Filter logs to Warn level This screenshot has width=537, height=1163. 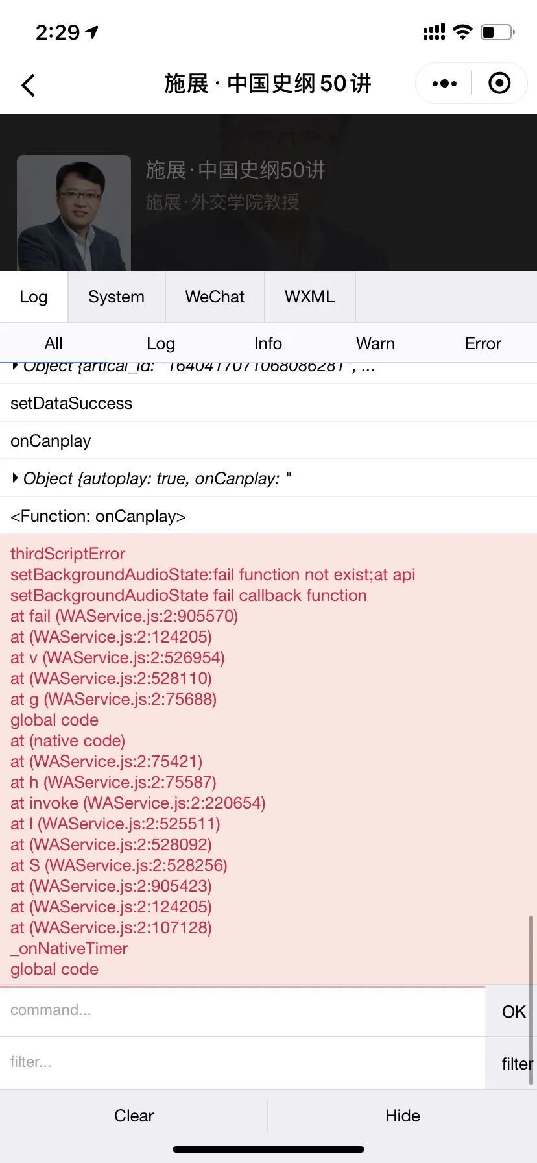[376, 343]
